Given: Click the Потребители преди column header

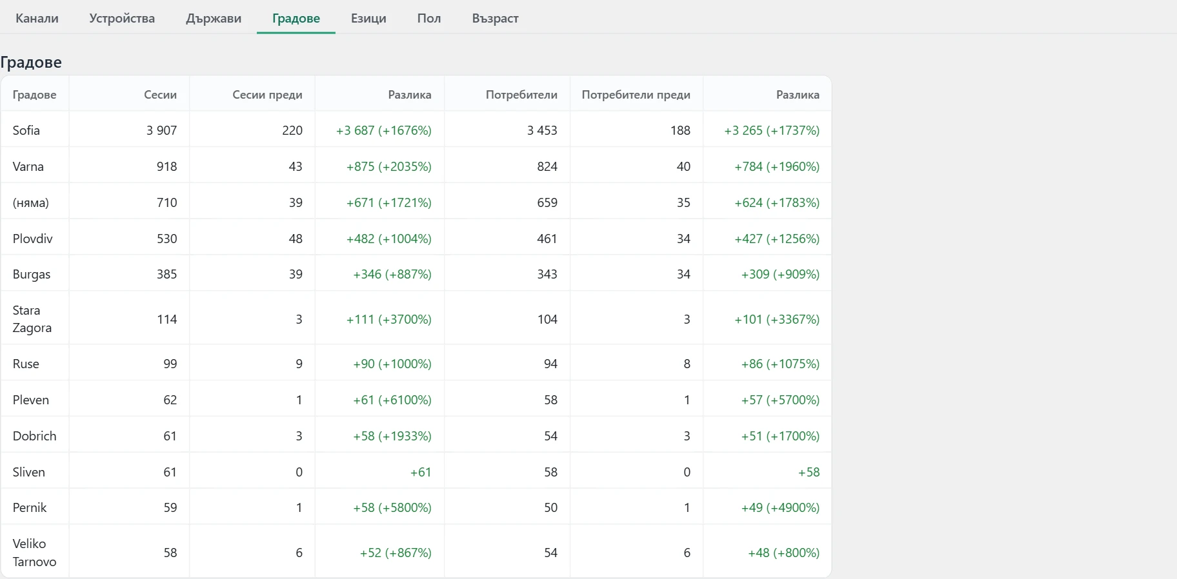Looking at the screenshot, I should (636, 95).
